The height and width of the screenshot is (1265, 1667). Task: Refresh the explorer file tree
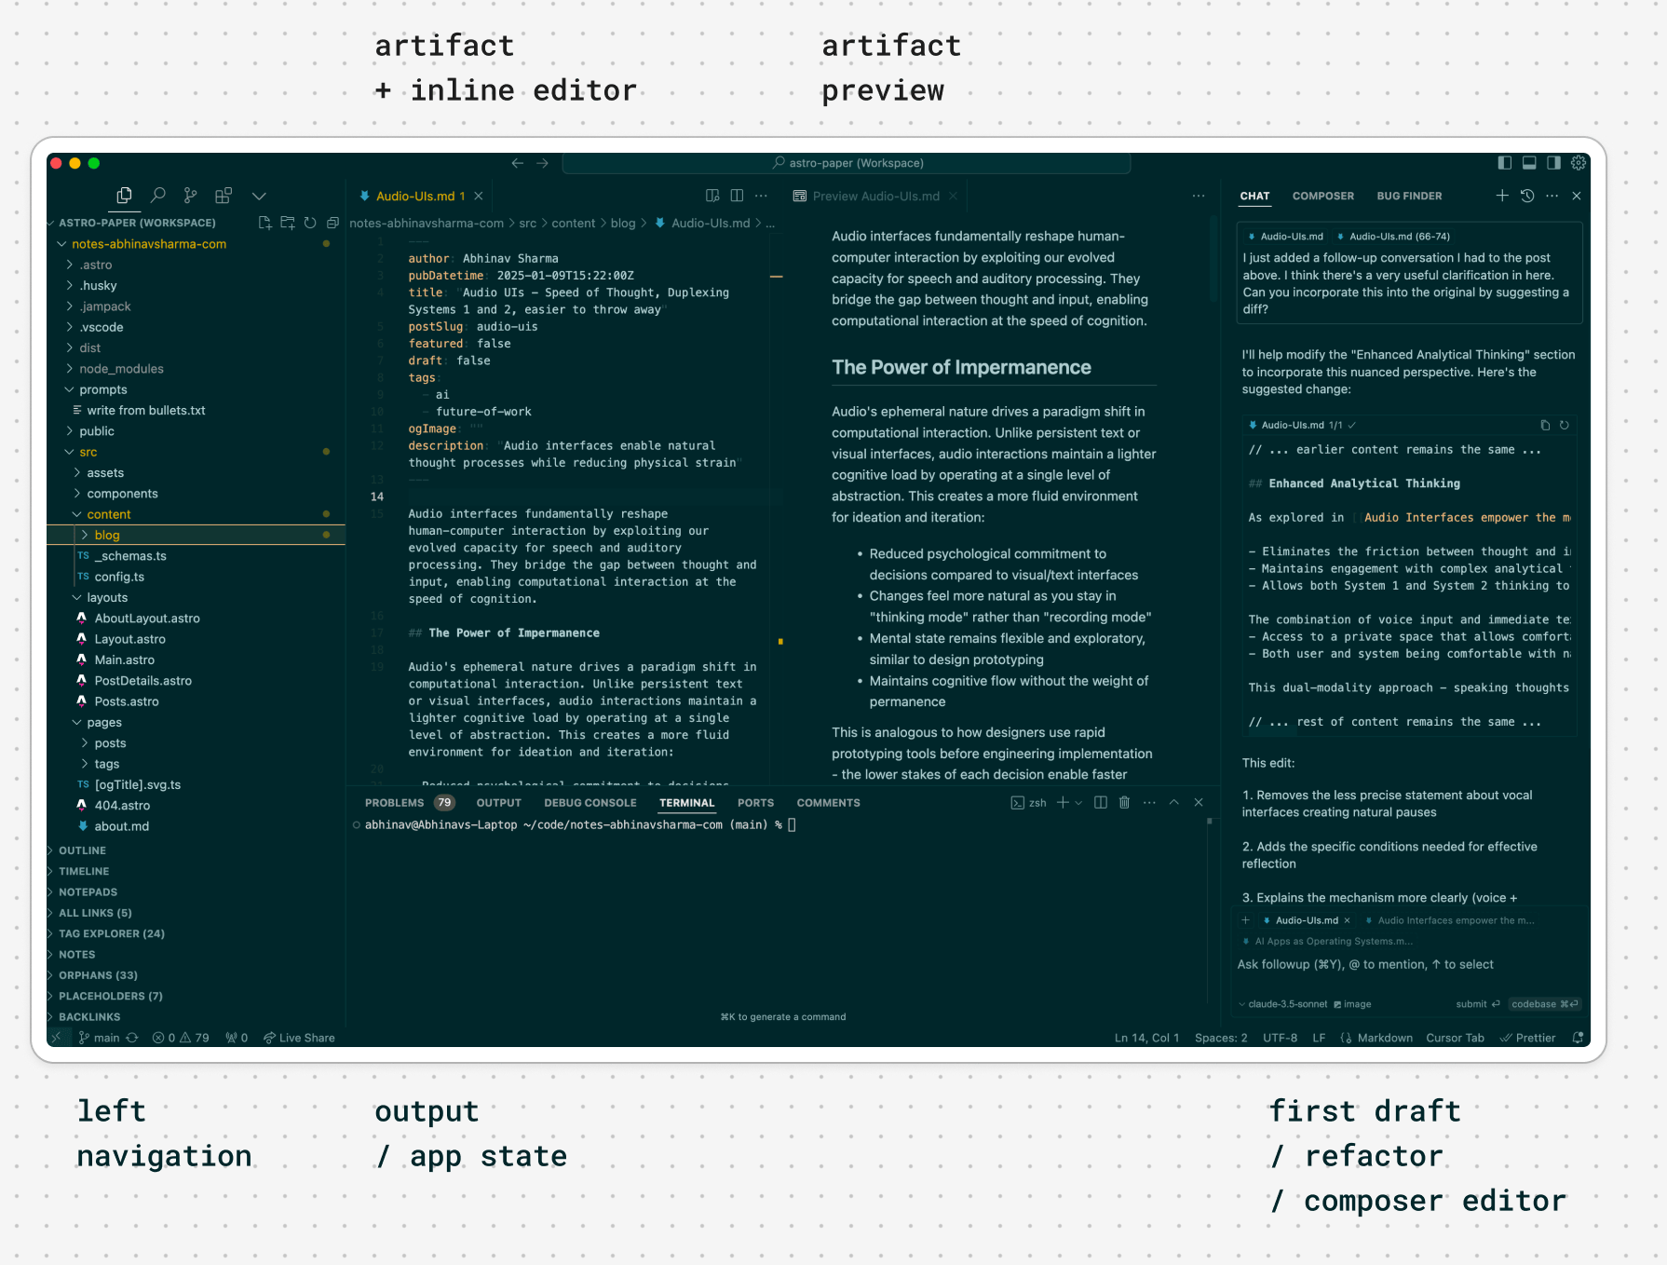[310, 223]
